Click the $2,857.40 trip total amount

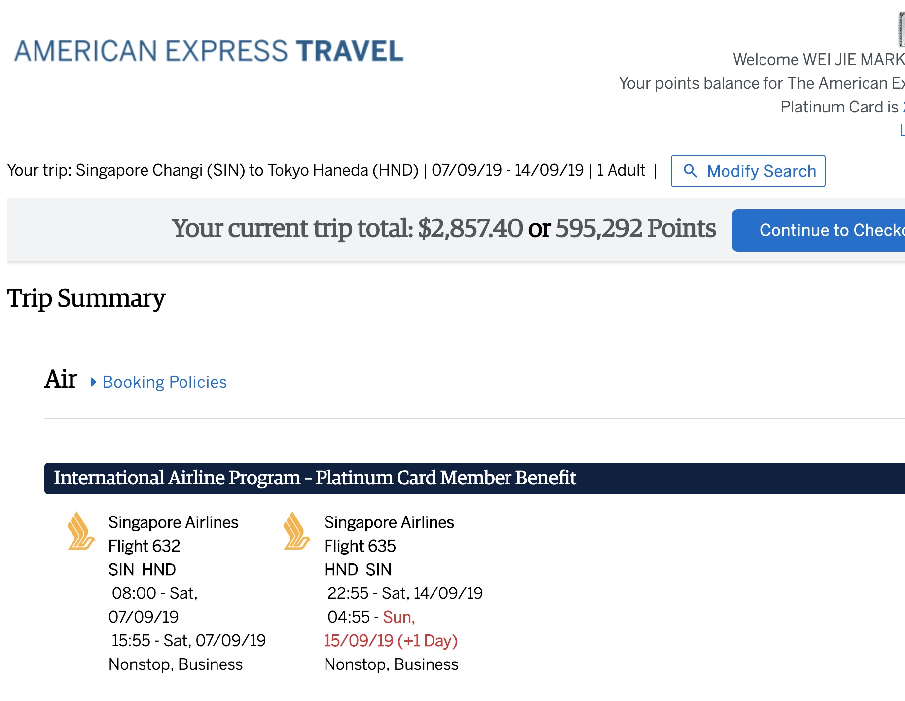point(471,228)
